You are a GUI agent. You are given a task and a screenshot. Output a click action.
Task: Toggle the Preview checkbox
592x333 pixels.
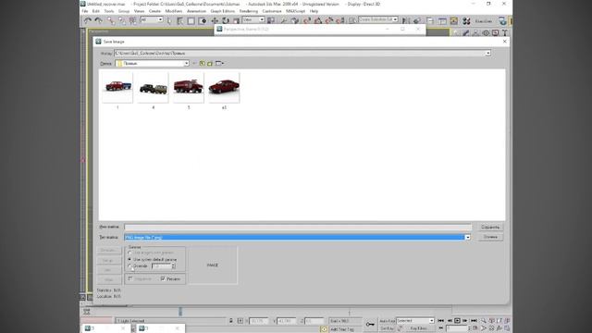163,278
